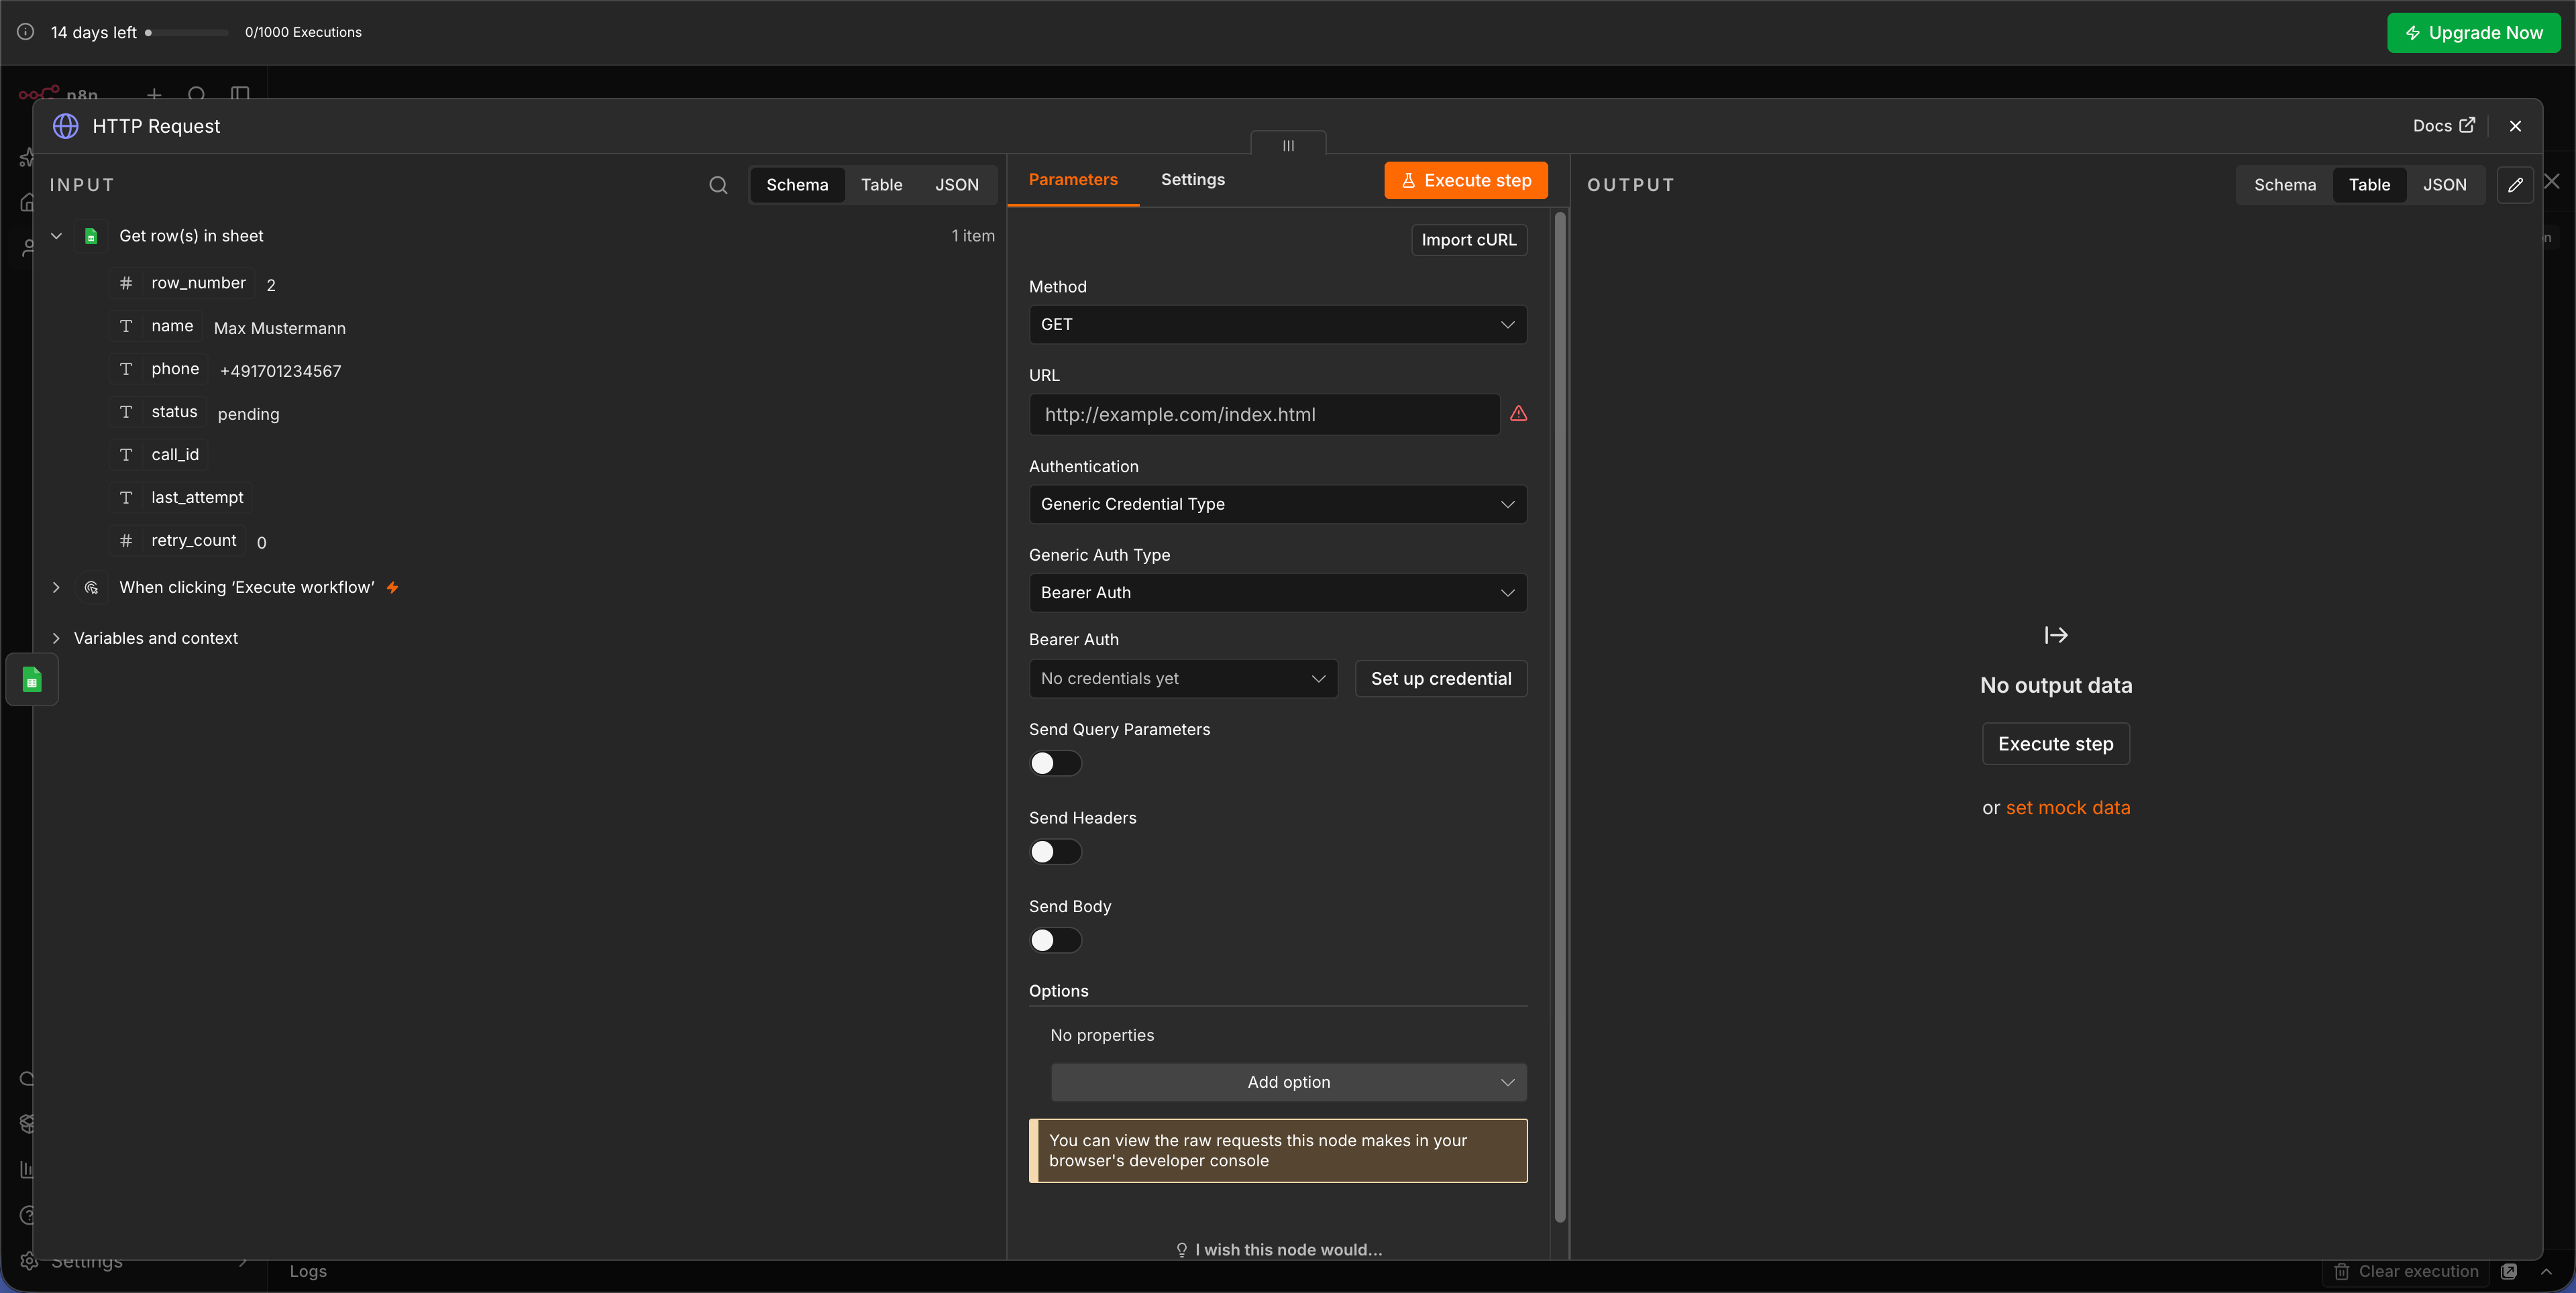2576x1293 pixels.
Task: Select input Table view tab
Action: click(x=881, y=185)
